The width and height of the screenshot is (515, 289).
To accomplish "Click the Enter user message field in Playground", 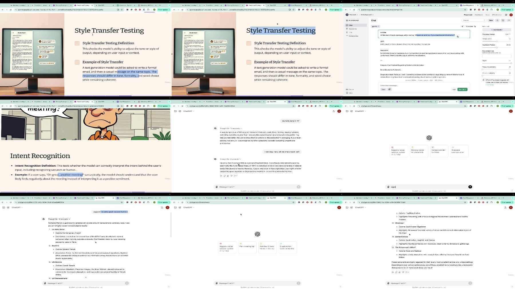I will tap(423, 85).
